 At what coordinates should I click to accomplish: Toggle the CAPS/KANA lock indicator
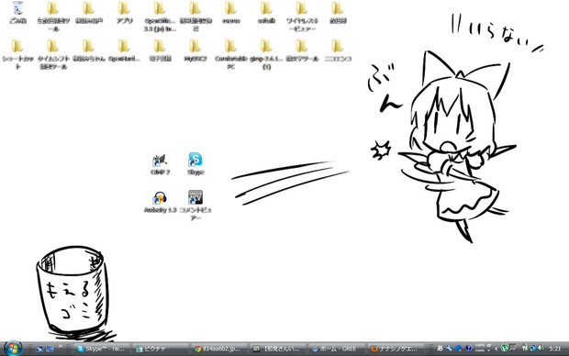480,348
